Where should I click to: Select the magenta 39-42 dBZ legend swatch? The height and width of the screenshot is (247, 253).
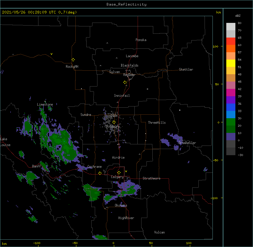(231, 92)
